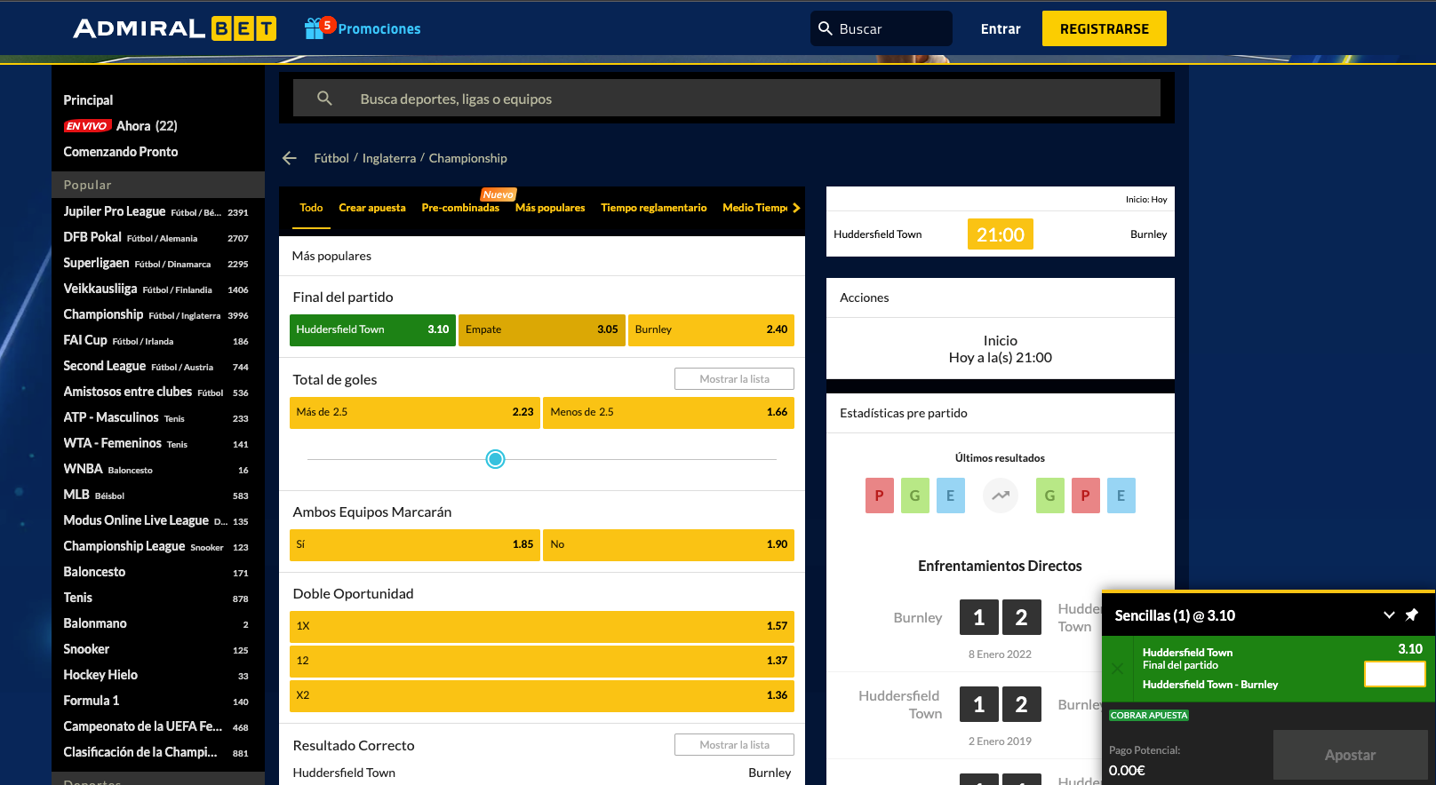Expand Estadísticas pre partido header
Image resolution: width=1436 pixels, height=785 pixels.
[1001, 413]
